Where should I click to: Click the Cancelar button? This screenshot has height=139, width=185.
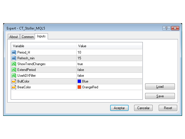[x=143, y=108]
